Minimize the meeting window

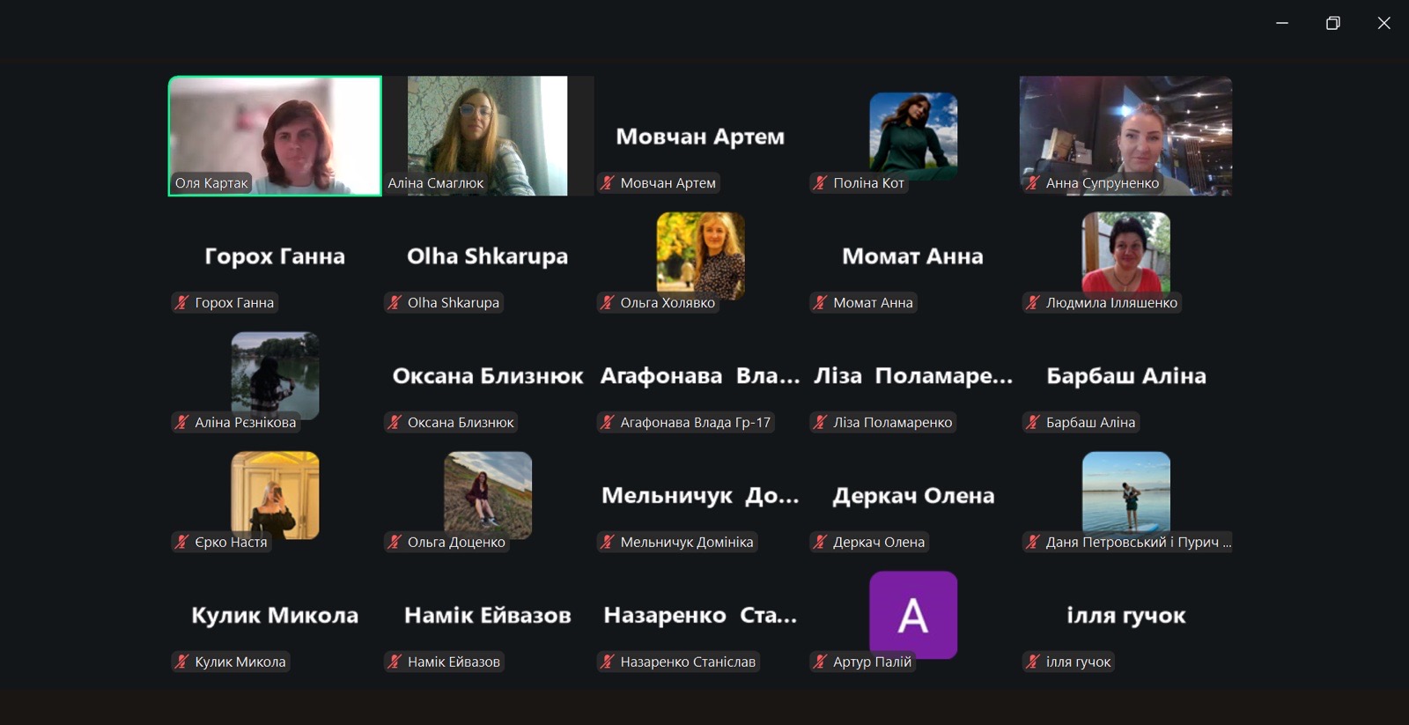1282,24
